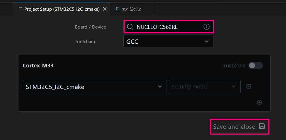Switch to the mx_i2c1.c tab
The height and width of the screenshot is (140, 286).
pos(131,9)
